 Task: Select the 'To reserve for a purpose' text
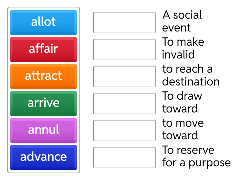click(196, 156)
